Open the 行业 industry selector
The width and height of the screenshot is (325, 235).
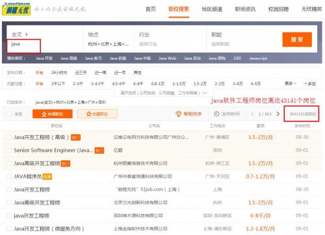(170, 39)
